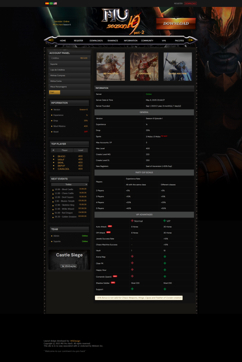Click the 10:00 - Blood Castle event
The image size is (242, 362).
(64, 189)
